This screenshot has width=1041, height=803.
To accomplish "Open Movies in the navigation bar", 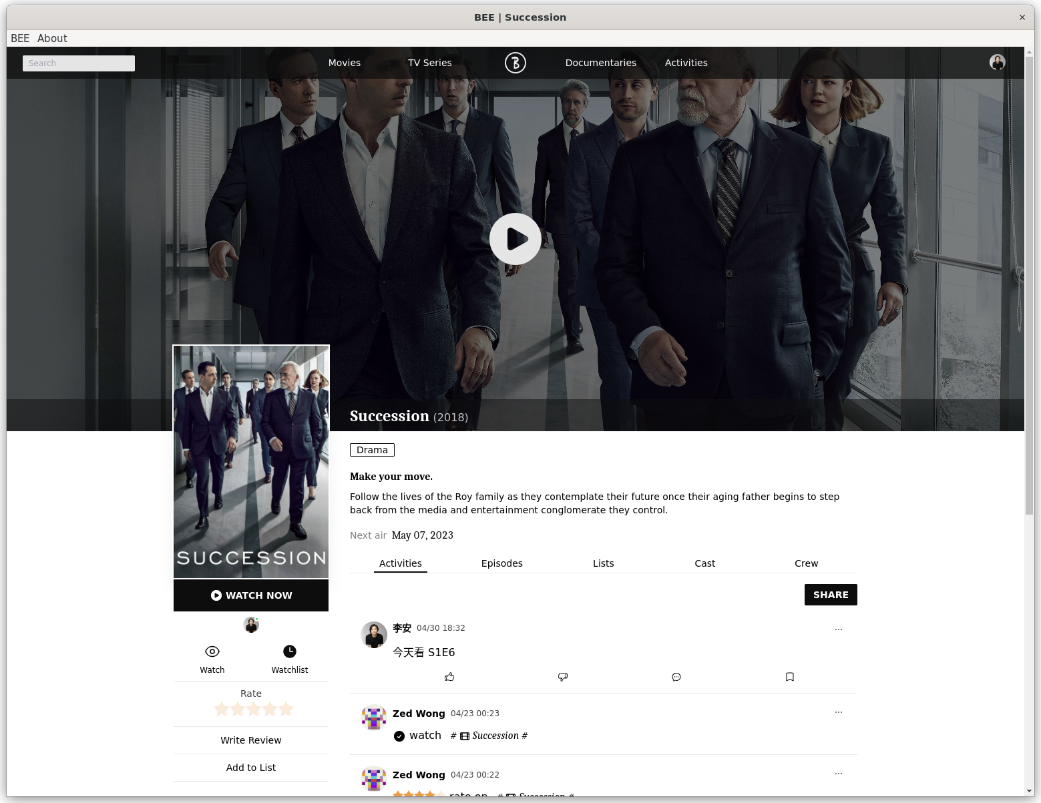I will [x=345, y=63].
